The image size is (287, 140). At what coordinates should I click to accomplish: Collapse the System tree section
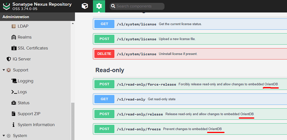coord(4,136)
